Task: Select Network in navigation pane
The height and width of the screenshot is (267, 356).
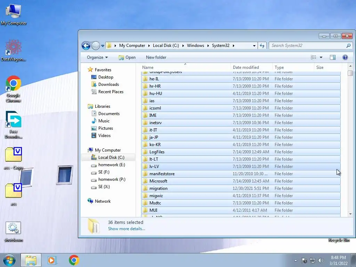Action: [x=103, y=201]
